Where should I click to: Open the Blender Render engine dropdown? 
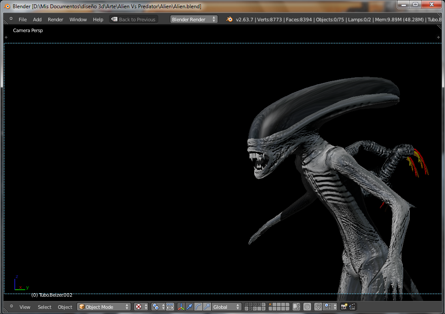(x=194, y=20)
